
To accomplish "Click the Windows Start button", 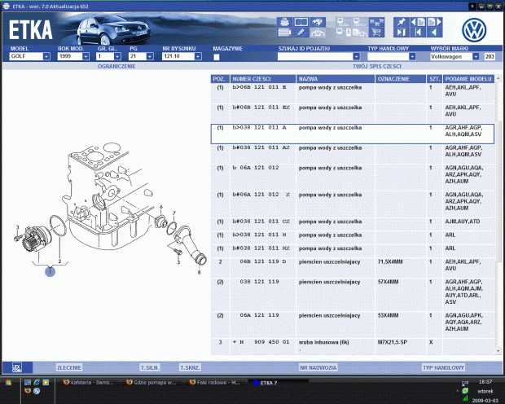I will click(8, 383).
